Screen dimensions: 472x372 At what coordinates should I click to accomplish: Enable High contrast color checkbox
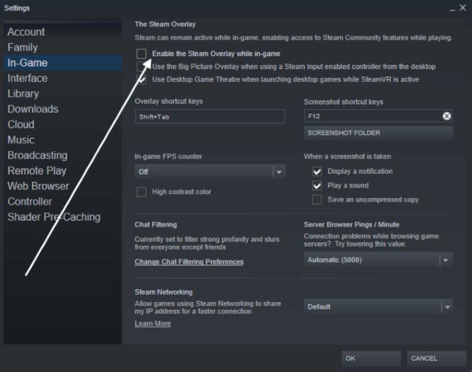click(141, 192)
